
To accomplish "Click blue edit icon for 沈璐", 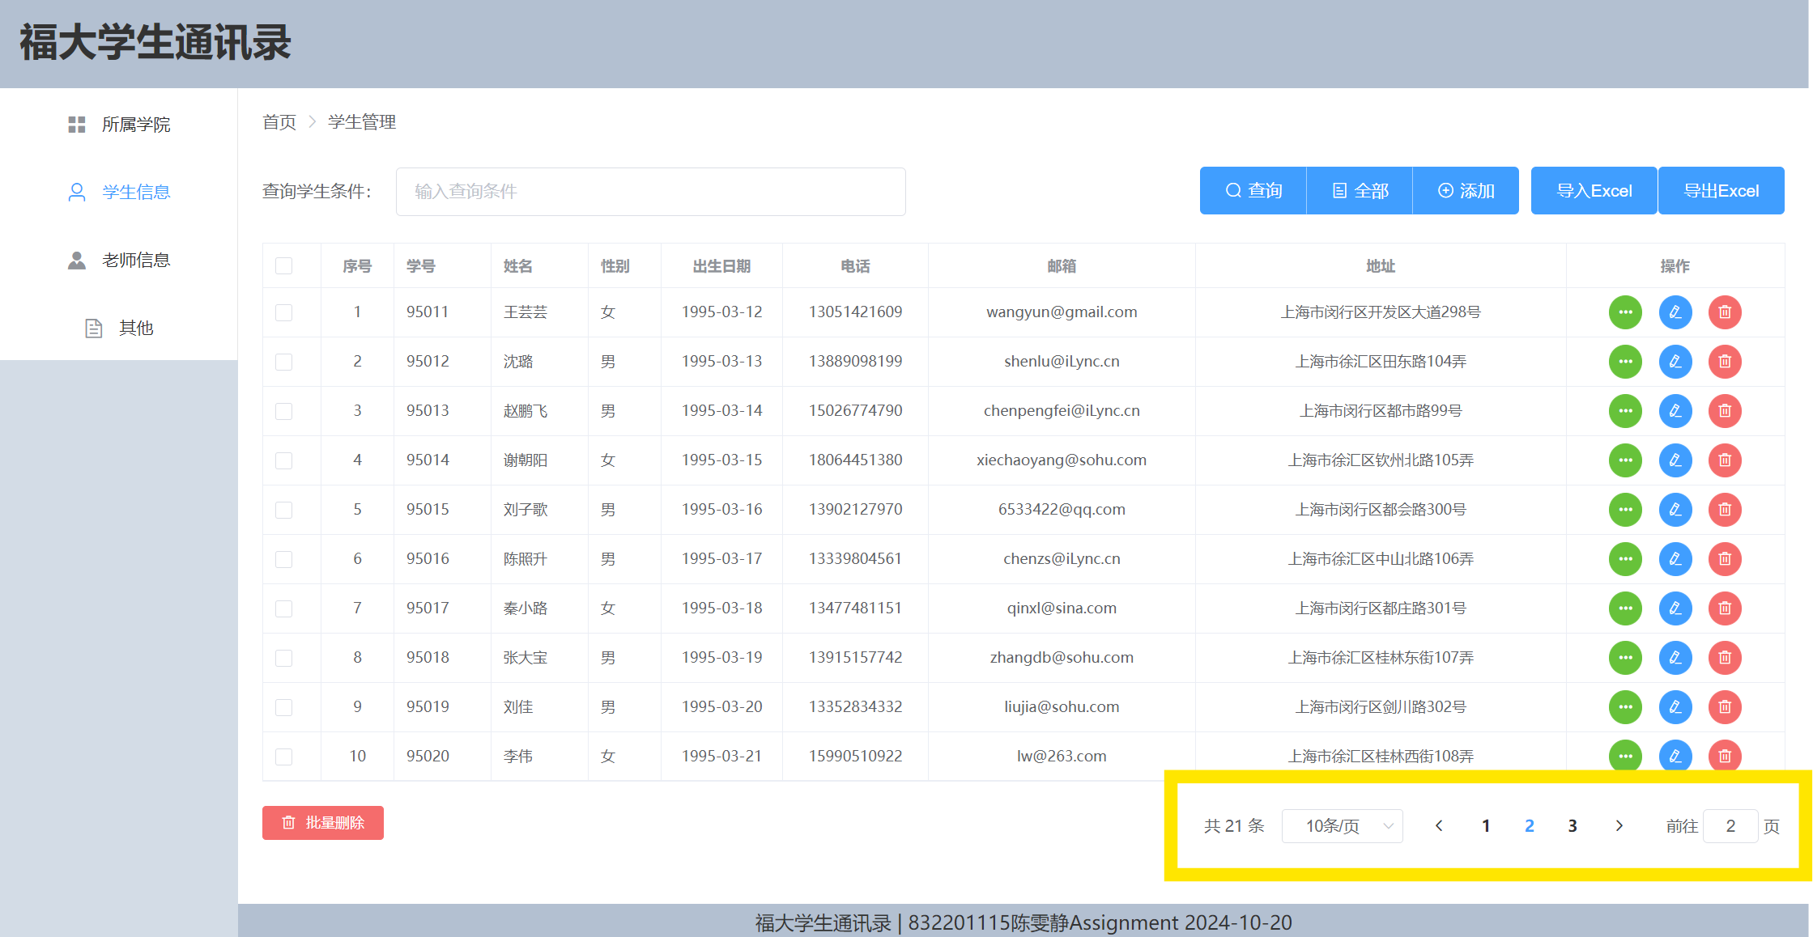I will click(1675, 362).
